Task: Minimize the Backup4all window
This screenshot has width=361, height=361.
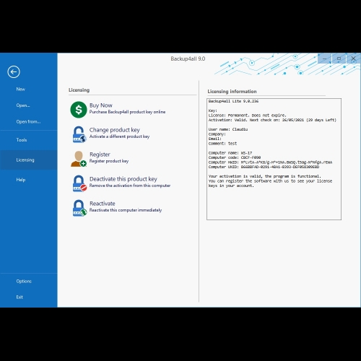Action: tap(325, 58)
